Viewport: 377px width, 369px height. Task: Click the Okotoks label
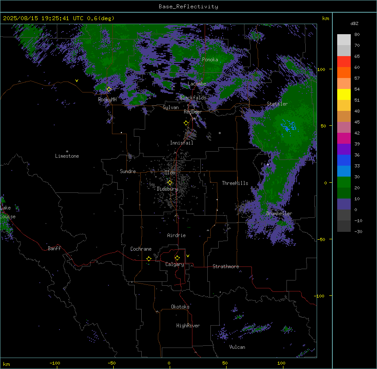tap(180, 307)
